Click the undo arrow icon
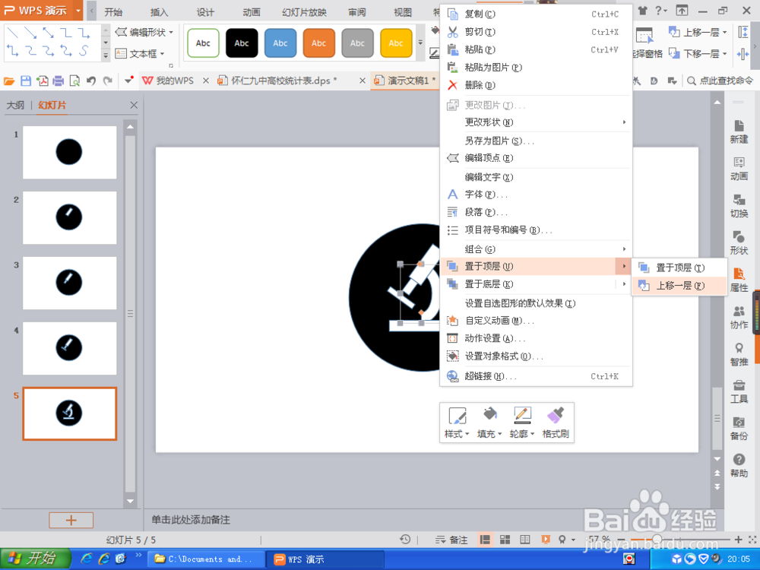The height and width of the screenshot is (570, 760). pyautogui.click(x=91, y=81)
